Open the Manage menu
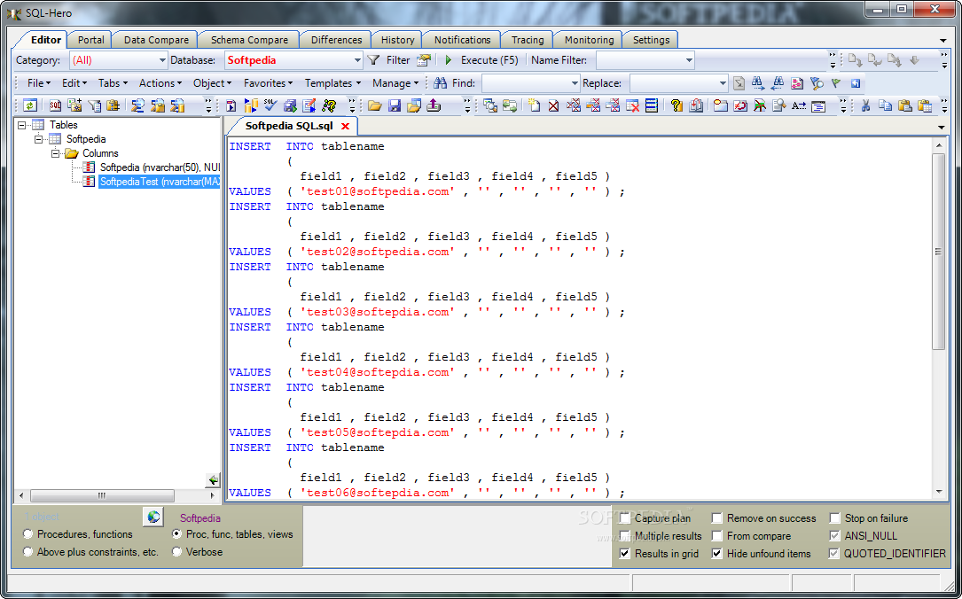962x599 pixels. (395, 82)
